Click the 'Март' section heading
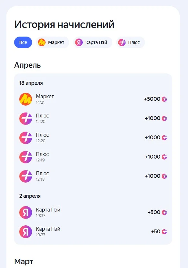 pyautogui.click(x=24, y=262)
